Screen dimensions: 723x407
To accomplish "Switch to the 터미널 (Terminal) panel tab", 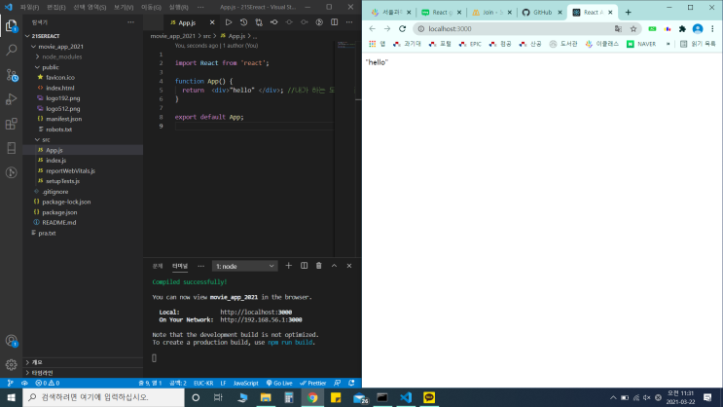I will (x=180, y=266).
